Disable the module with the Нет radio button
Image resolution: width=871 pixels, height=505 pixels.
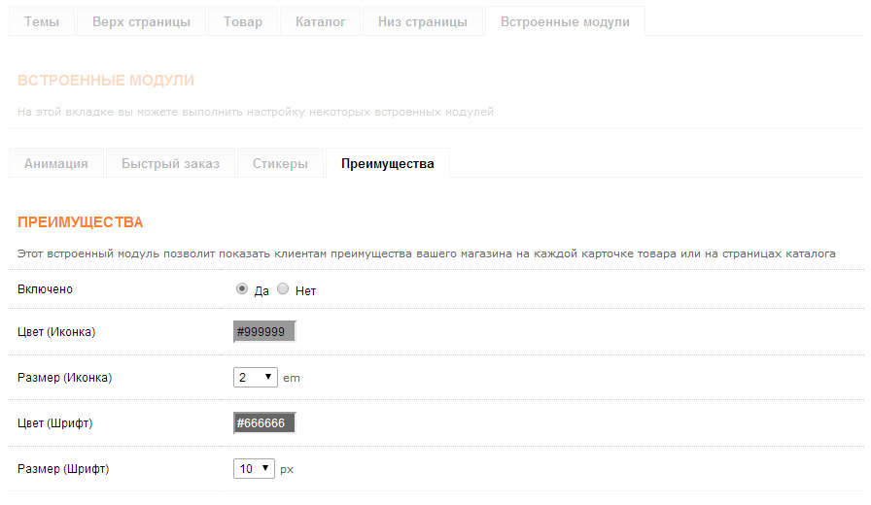point(283,289)
